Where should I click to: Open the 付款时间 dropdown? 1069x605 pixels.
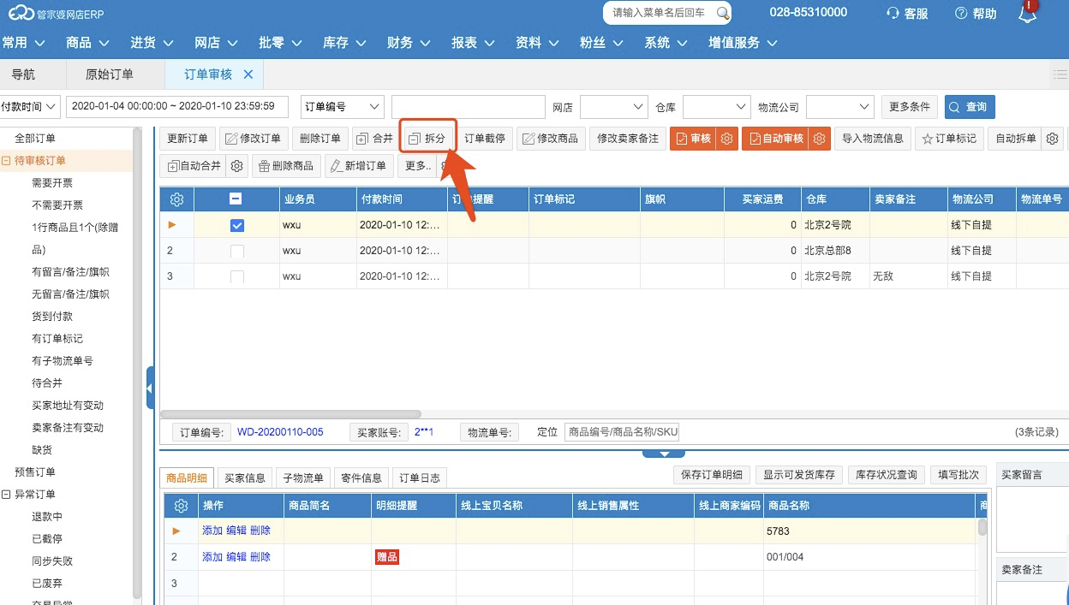(x=30, y=107)
